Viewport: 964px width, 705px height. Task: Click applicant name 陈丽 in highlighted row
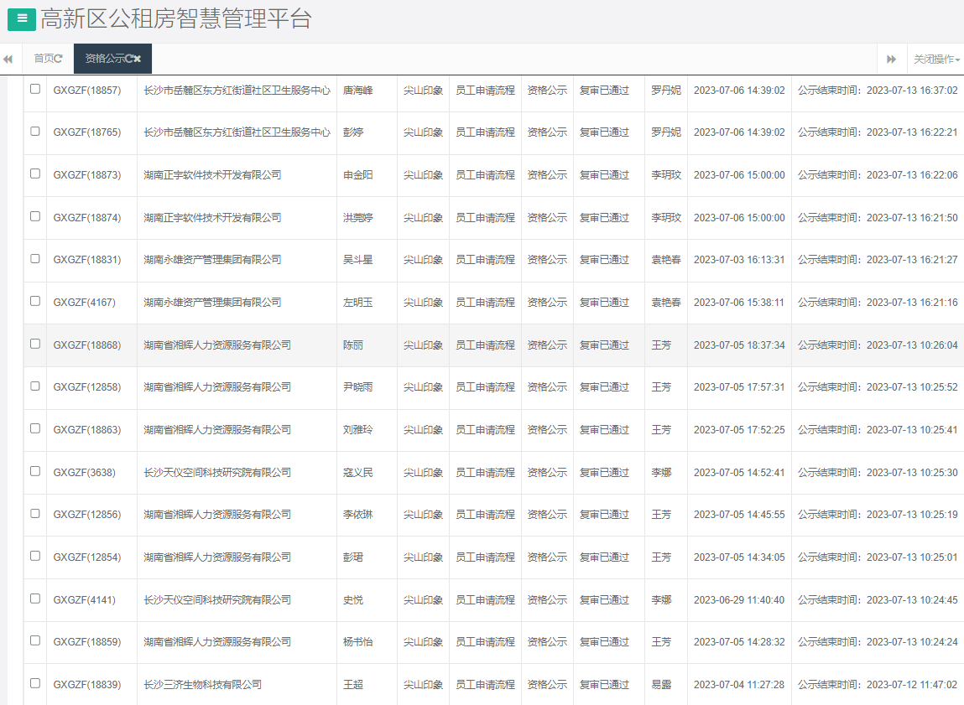click(353, 345)
